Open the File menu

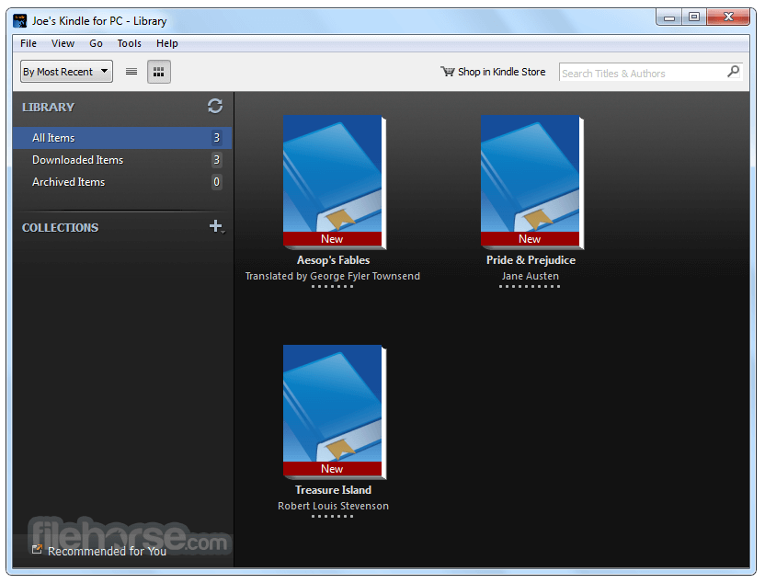pyautogui.click(x=29, y=43)
